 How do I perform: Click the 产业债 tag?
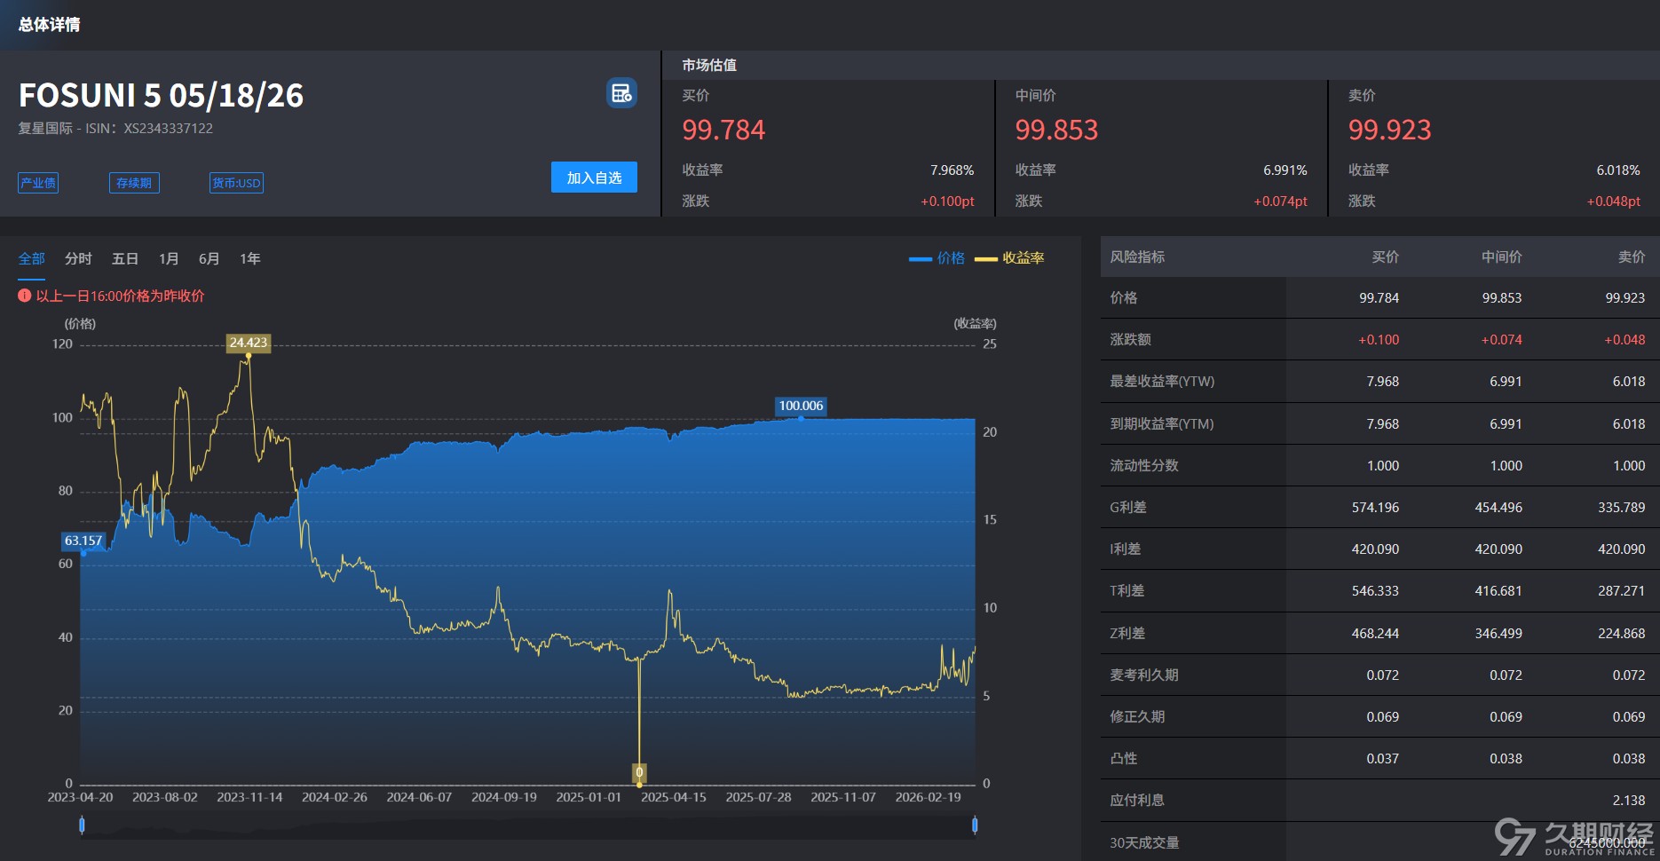pyautogui.click(x=38, y=183)
